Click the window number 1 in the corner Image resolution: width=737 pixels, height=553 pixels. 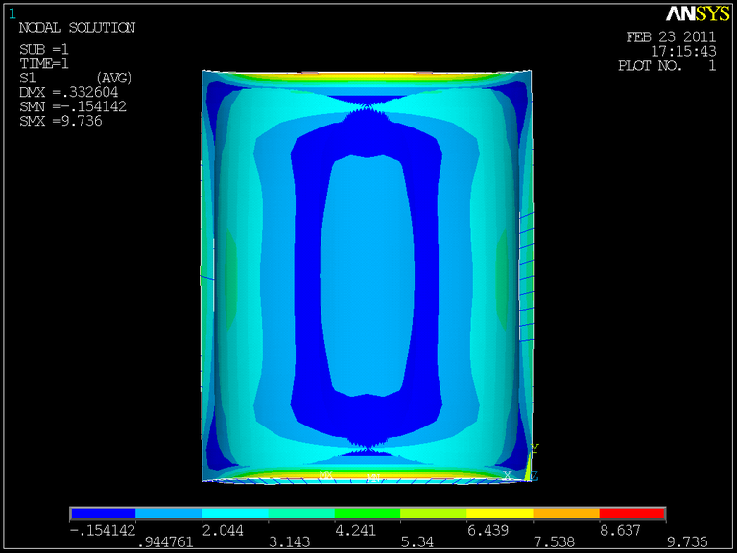coord(12,14)
